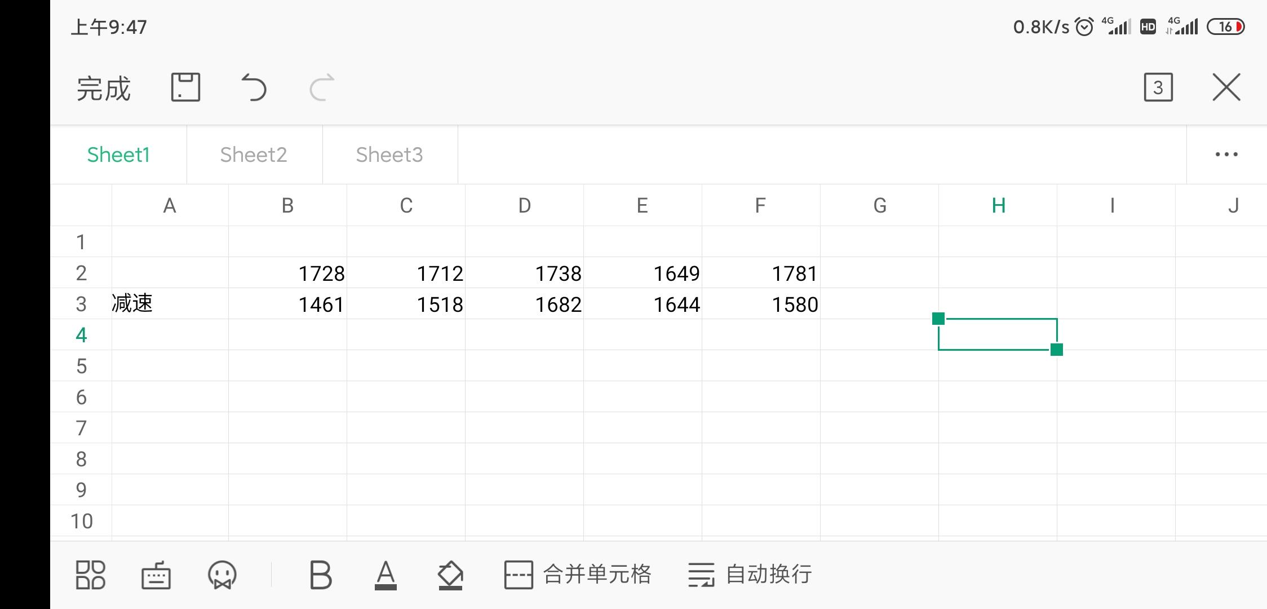Select column A header
This screenshot has height=609, width=1267.
click(170, 206)
